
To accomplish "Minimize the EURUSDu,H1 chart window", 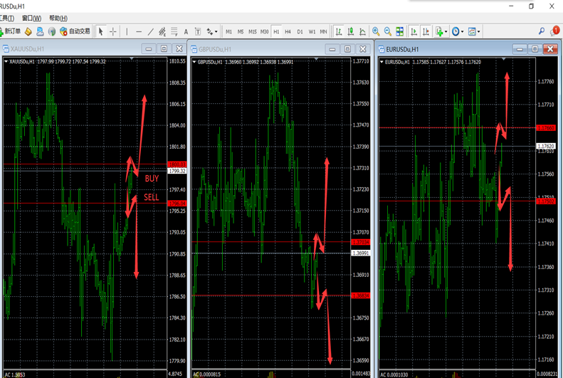I will [520, 49].
